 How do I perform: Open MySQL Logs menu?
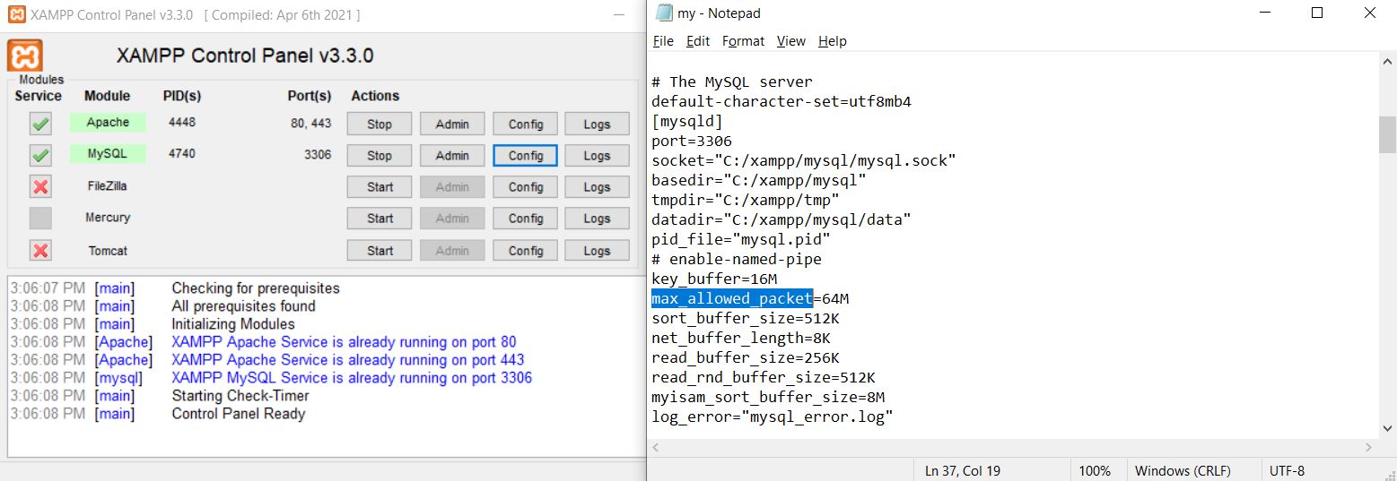point(597,156)
